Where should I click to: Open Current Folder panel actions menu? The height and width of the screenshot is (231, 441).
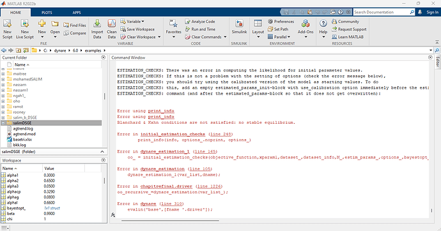coord(103,57)
